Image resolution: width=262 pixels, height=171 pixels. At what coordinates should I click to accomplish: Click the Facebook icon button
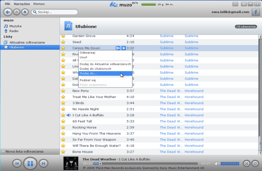256,12
